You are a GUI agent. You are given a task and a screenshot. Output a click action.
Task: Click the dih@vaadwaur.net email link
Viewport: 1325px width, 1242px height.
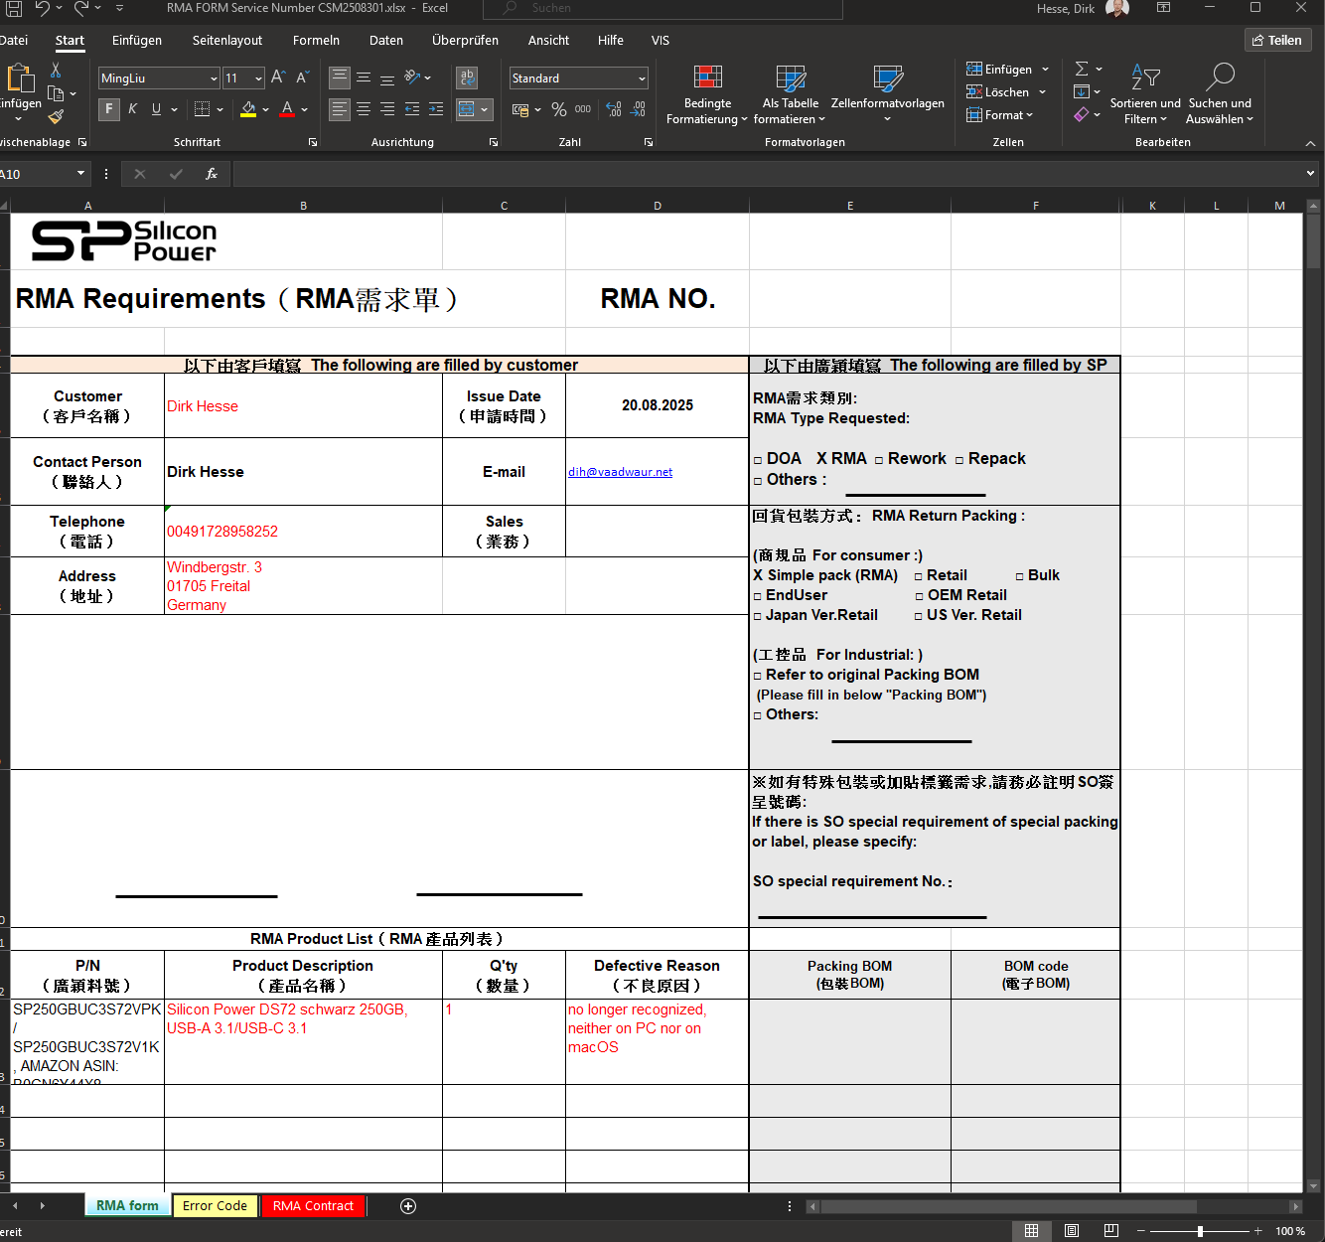620,472
